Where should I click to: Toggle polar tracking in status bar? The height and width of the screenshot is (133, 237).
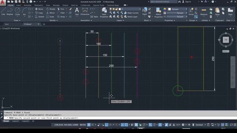110,125
